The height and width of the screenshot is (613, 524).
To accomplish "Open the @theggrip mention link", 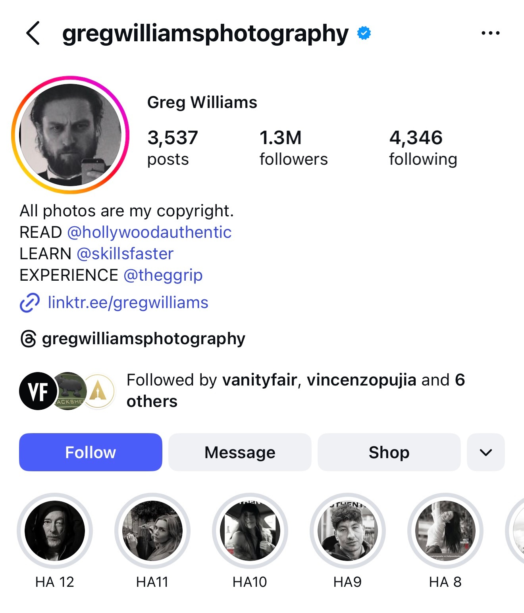I will (x=163, y=275).
